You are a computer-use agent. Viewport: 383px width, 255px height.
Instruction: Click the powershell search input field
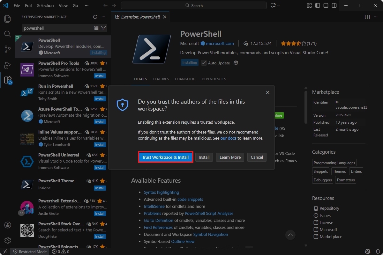pos(57,28)
